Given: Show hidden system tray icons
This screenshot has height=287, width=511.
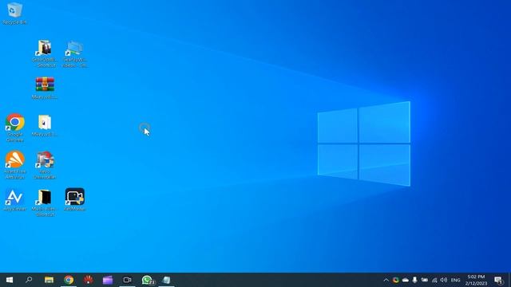Looking at the screenshot, I should [386, 280].
